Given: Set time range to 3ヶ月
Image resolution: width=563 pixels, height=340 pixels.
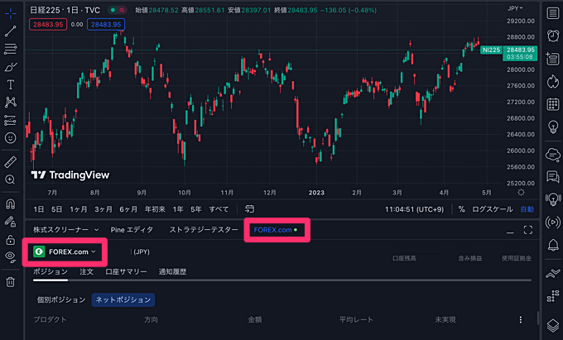Looking at the screenshot, I should (x=103, y=209).
